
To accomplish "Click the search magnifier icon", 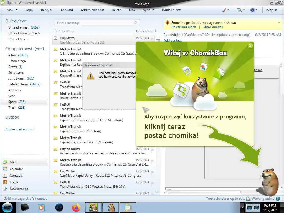I will (x=135, y=23).
